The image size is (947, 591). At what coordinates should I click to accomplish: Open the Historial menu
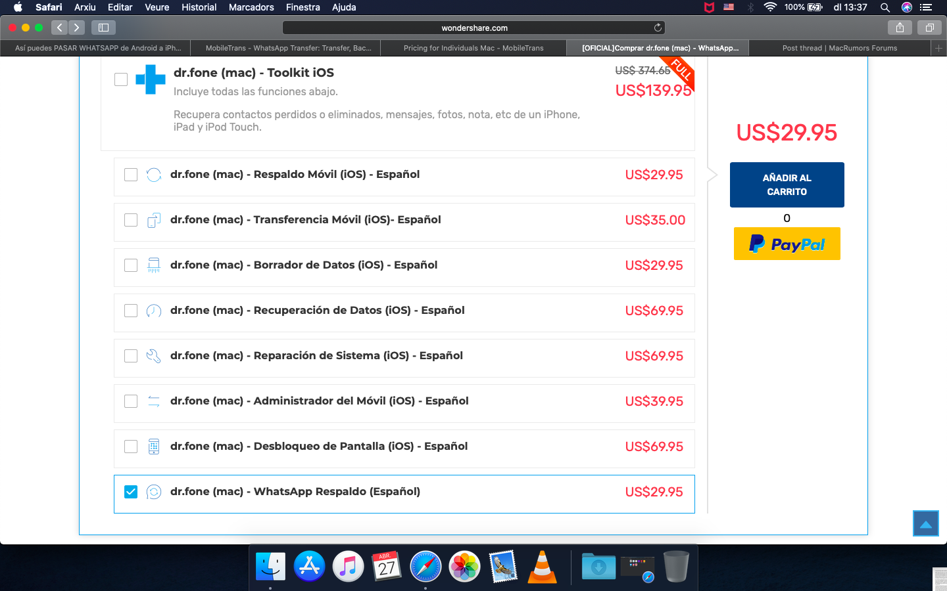click(199, 7)
